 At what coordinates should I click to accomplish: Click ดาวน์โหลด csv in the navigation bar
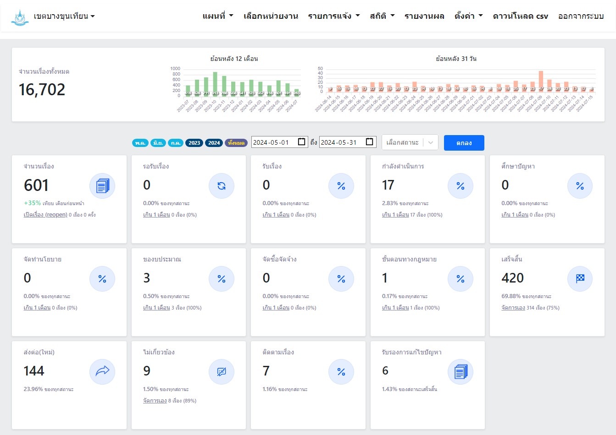[x=520, y=16]
